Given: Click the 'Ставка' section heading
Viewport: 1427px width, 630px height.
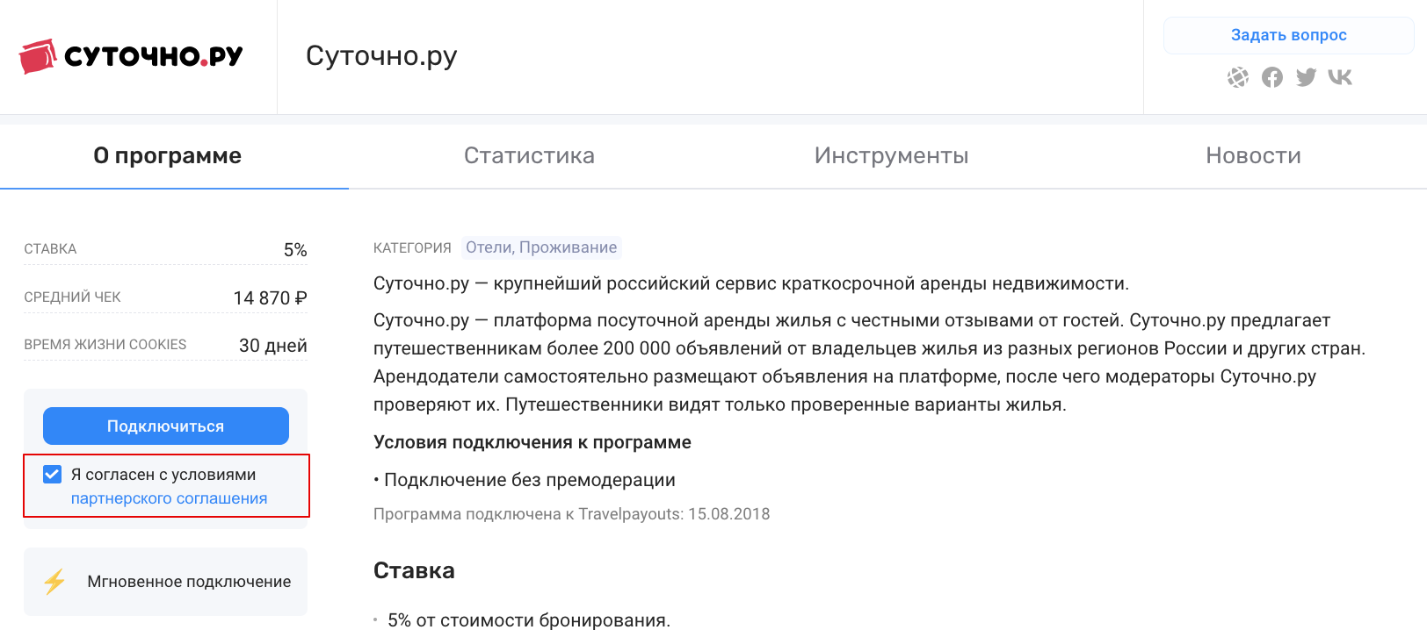Looking at the screenshot, I should point(414,570).
